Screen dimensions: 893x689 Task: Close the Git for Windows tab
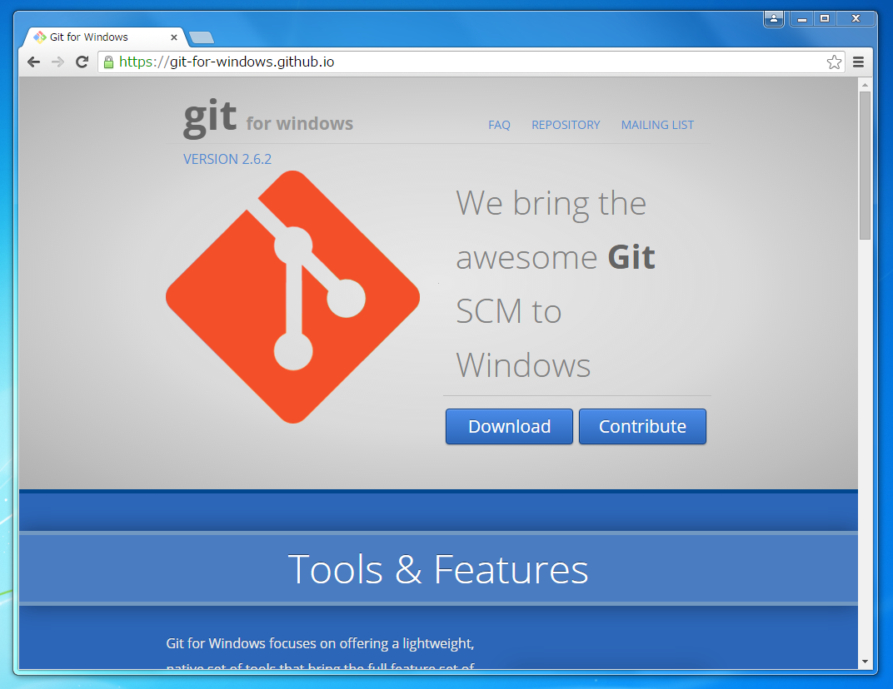174,37
